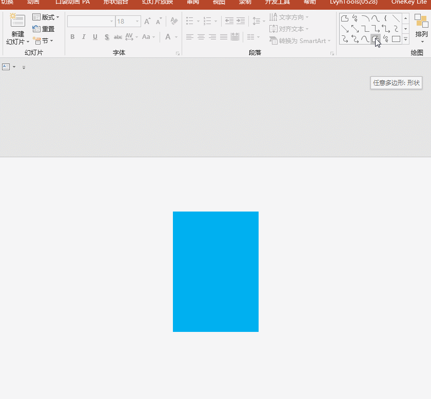
Task: Decrease the list indent level
Action: point(229,21)
